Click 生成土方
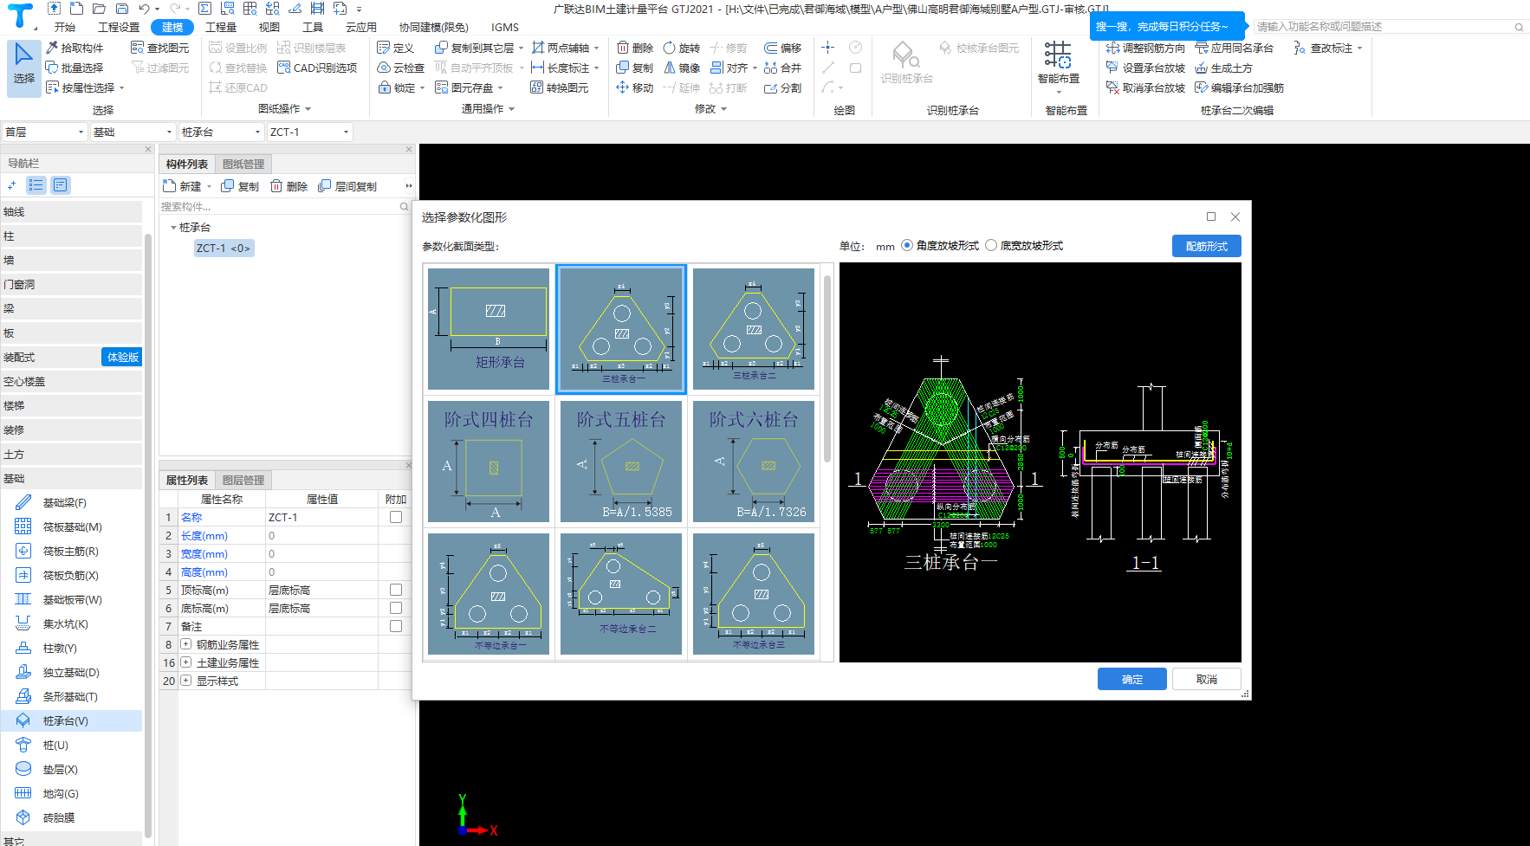This screenshot has height=846, width=1530. [x=1223, y=68]
